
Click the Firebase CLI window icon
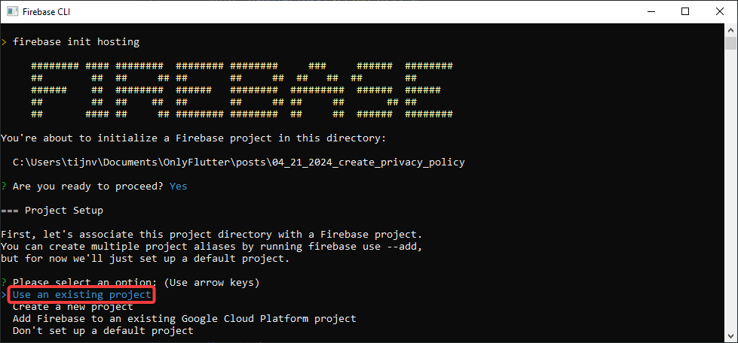point(12,11)
